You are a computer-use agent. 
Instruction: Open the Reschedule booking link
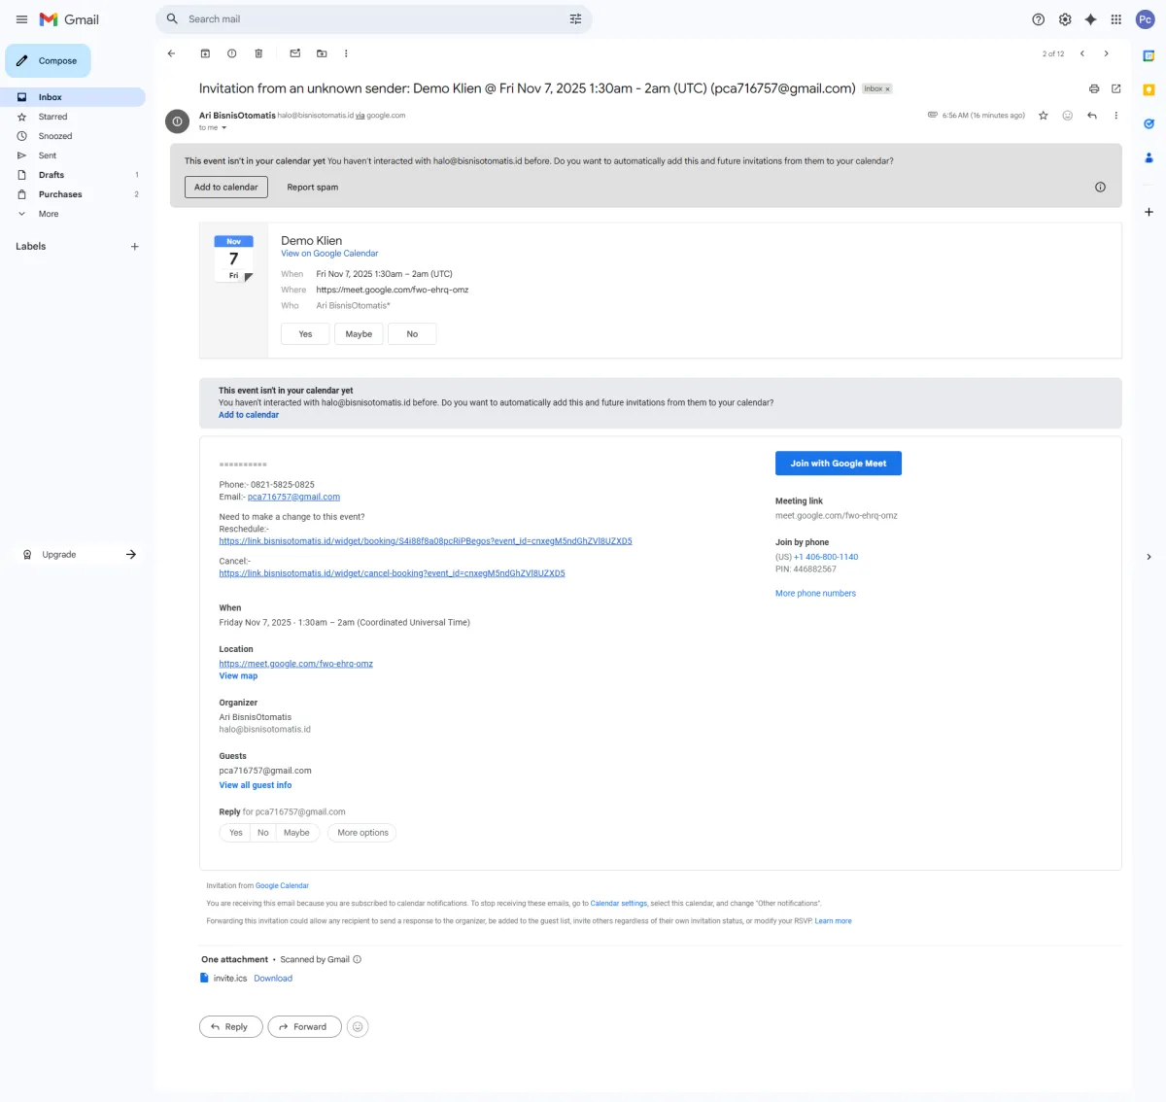click(426, 541)
